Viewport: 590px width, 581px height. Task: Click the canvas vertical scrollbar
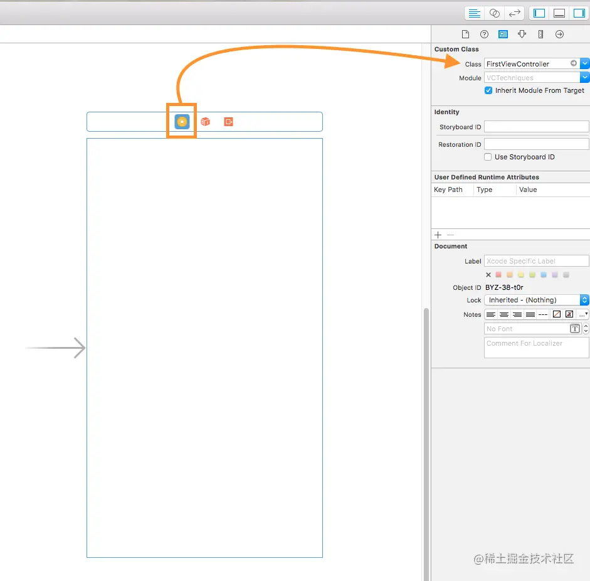[x=426, y=444]
